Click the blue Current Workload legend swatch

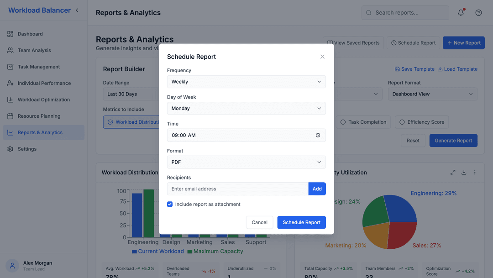coord(134,251)
